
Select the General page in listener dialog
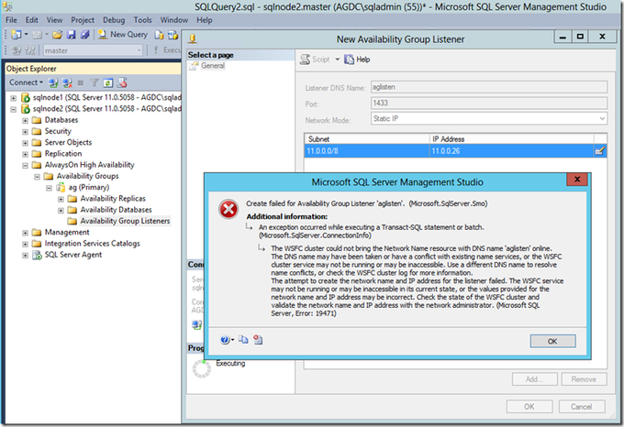click(x=213, y=66)
